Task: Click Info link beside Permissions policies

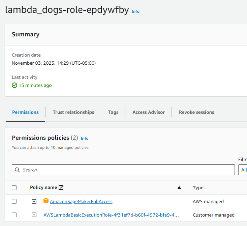Action: click(x=85, y=138)
